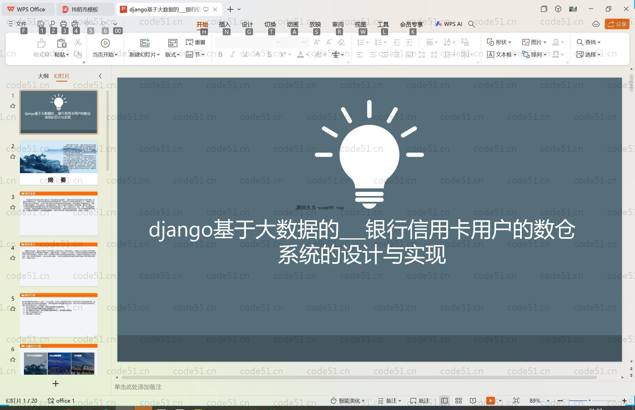Click the Decrease Indent icon

point(397,42)
